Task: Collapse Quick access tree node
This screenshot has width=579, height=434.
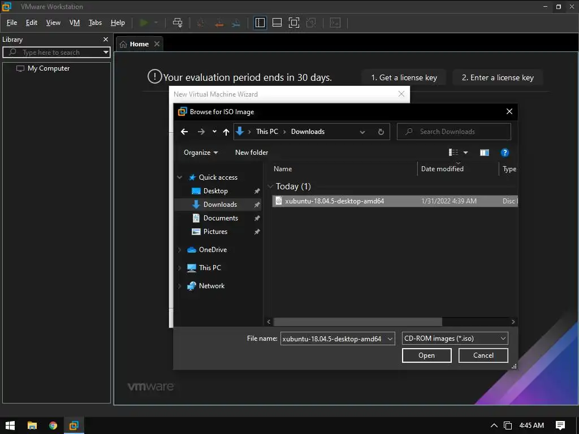Action: (179, 177)
